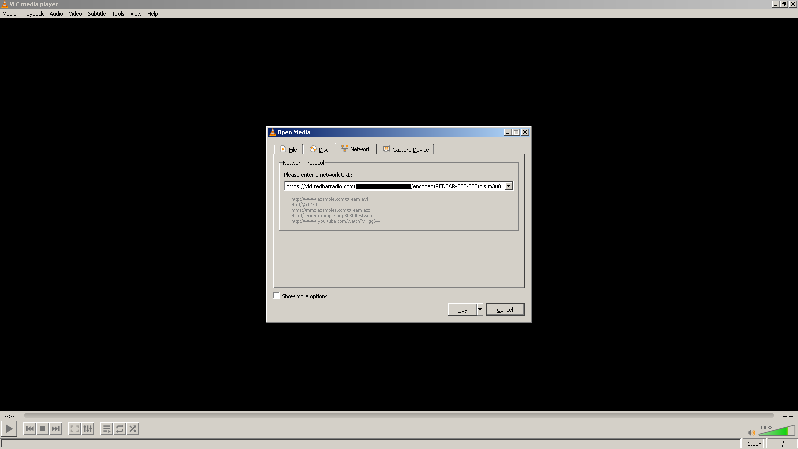This screenshot has height=449, width=798.
Task: Click the 'Please enter a network URL:' label
Action: pyautogui.click(x=318, y=175)
